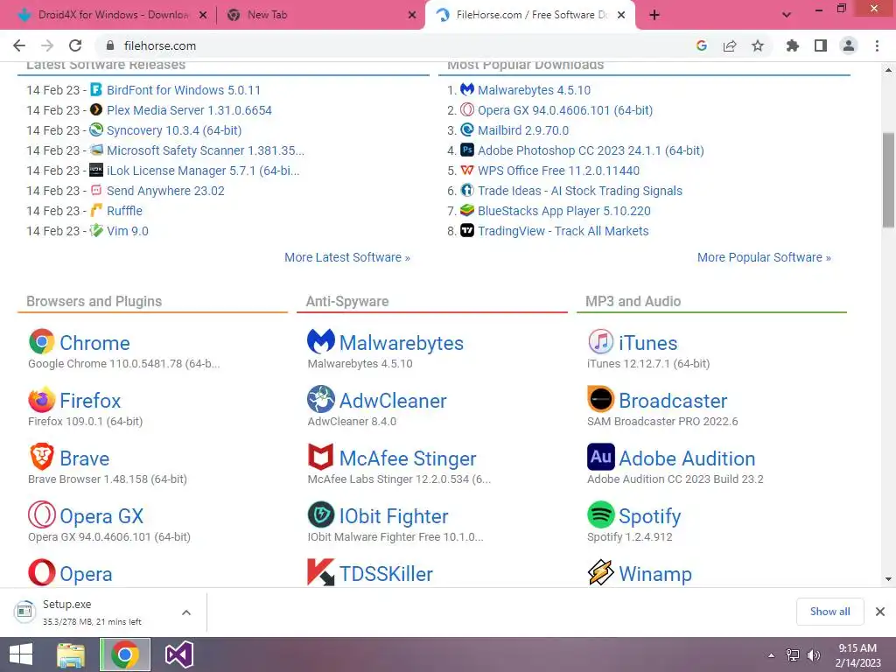
Task: Click the Chrome browser logo icon
Action: tap(42, 342)
